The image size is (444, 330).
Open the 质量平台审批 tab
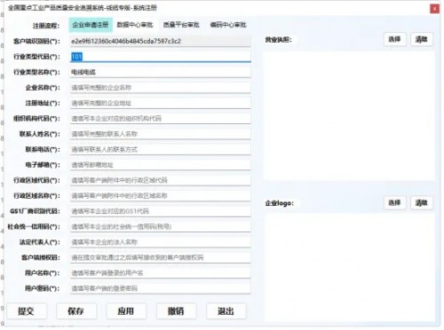[181, 25]
